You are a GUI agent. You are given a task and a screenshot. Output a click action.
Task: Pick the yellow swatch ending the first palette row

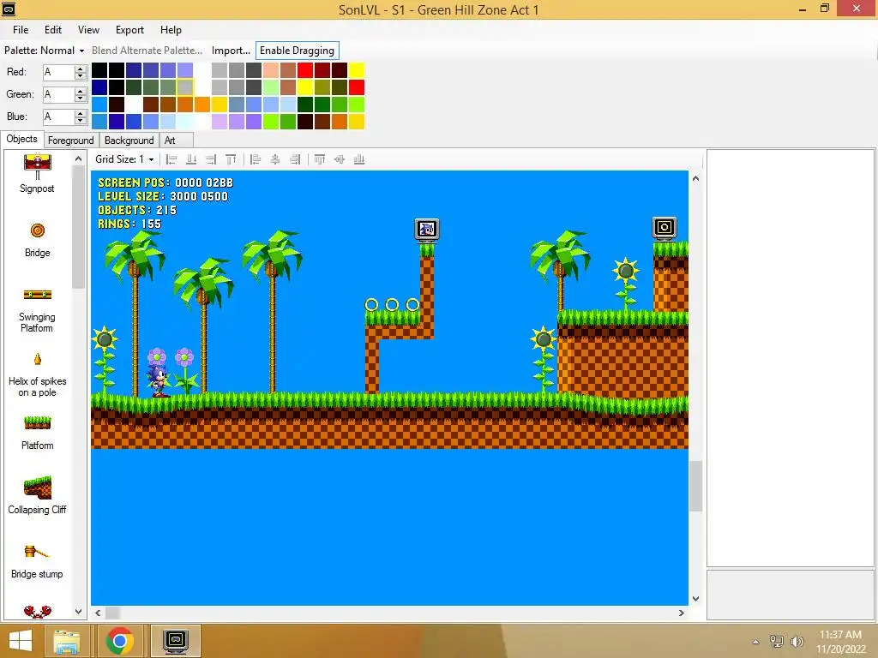[x=357, y=70]
